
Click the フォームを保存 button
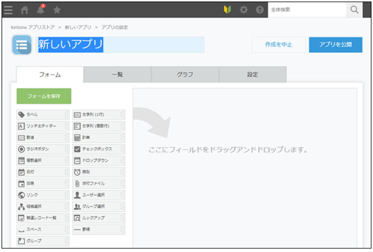coord(44,96)
